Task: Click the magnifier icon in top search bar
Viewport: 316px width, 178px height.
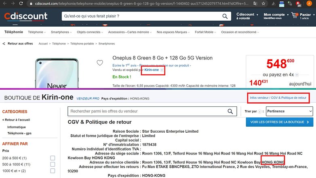Action: click(225, 16)
